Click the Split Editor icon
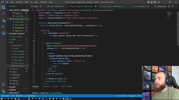This screenshot has width=179, height=100. click(x=173, y=6)
